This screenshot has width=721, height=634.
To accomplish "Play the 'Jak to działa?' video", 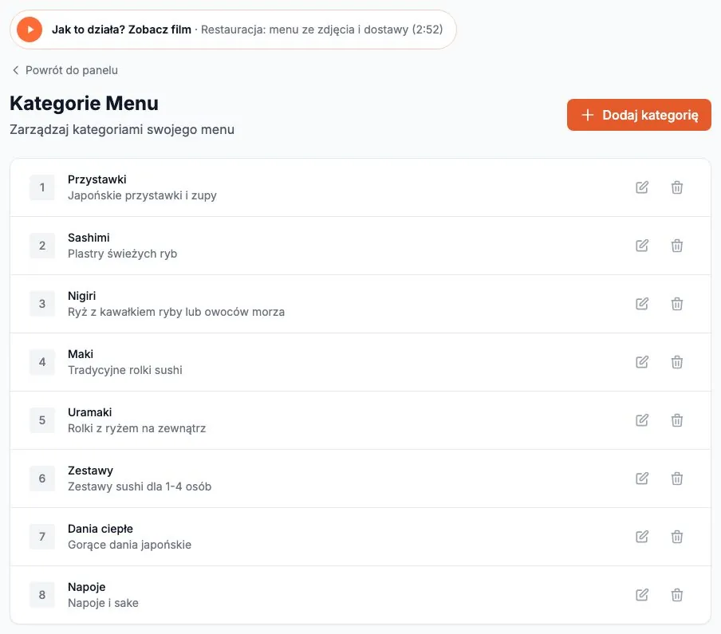I will point(30,30).
